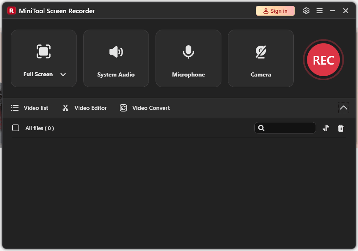Open the Video Editor tab
Image resolution: width=358 pixels, height=251 pixels.
(84, 108)
